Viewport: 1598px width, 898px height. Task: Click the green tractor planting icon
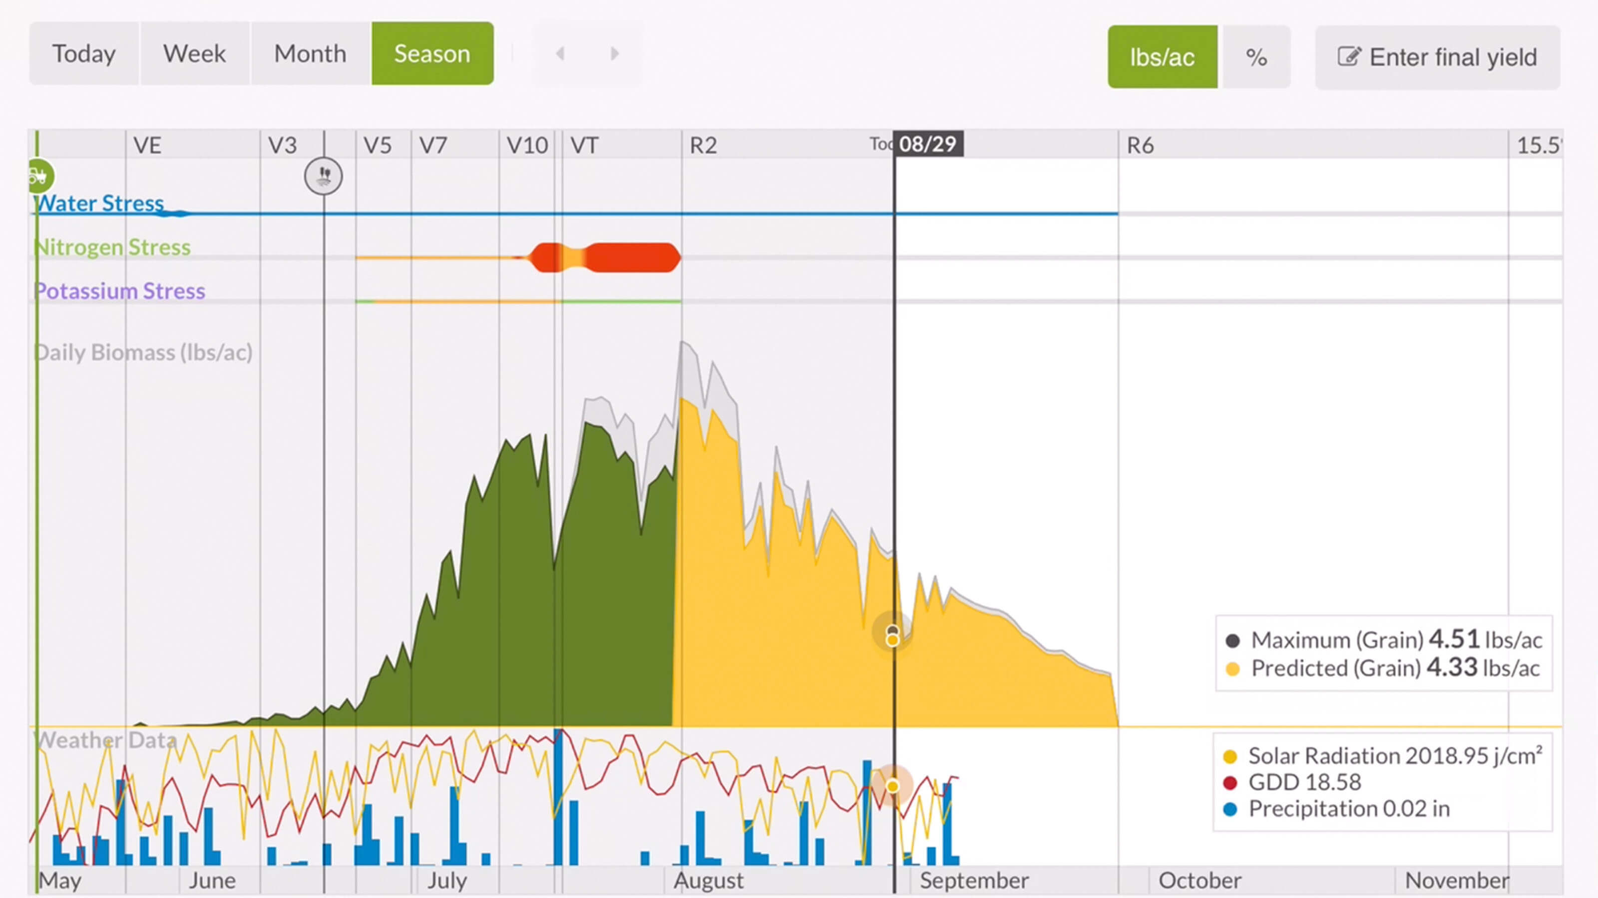[x=40, y=177]
